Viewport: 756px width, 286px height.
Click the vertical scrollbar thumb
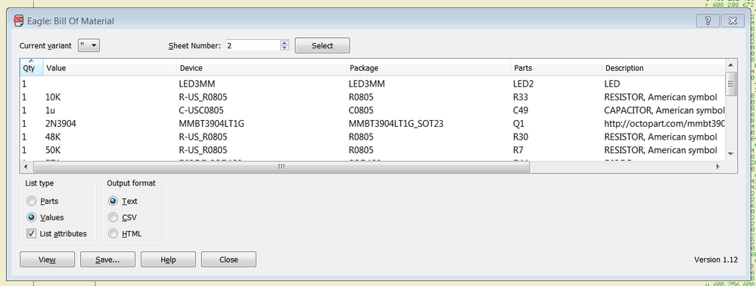point(731,84)
